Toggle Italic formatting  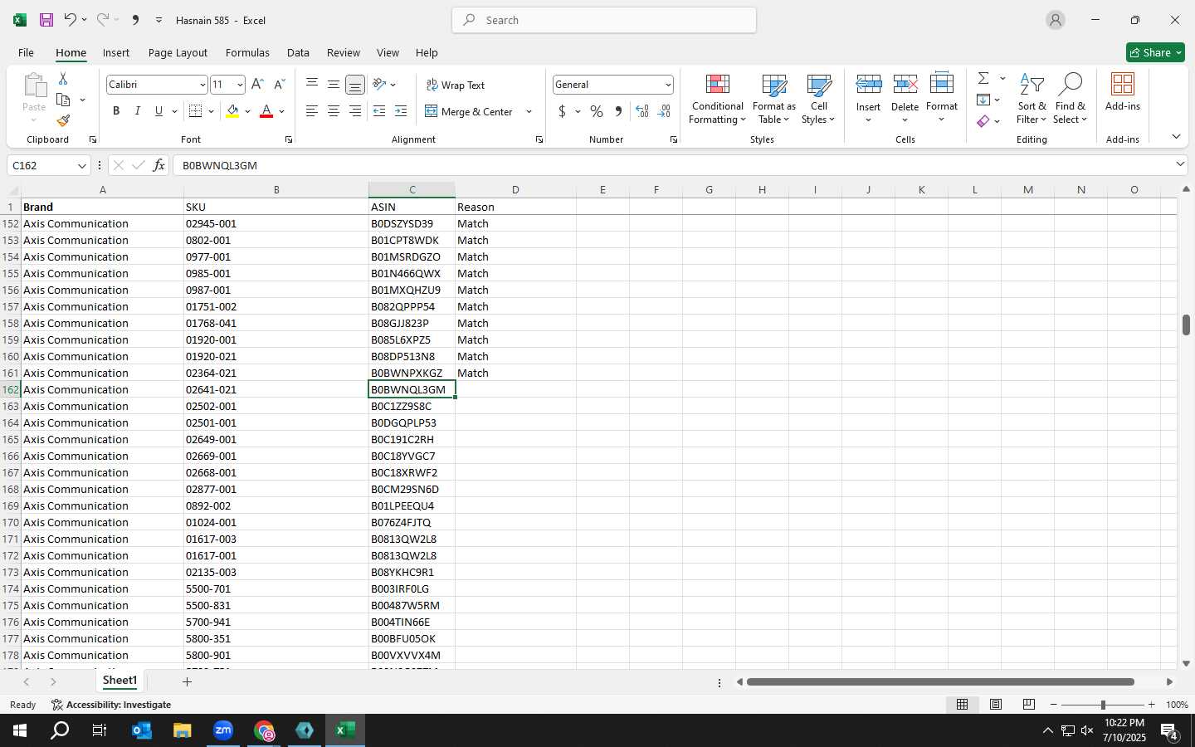pyautogui.click(x=137, y=111)
